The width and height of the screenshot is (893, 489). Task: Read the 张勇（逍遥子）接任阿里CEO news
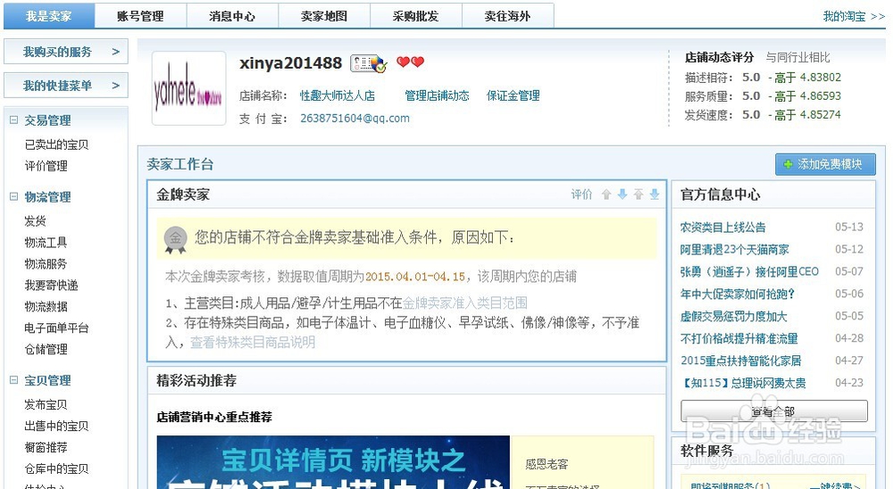[x=749, y=271]
